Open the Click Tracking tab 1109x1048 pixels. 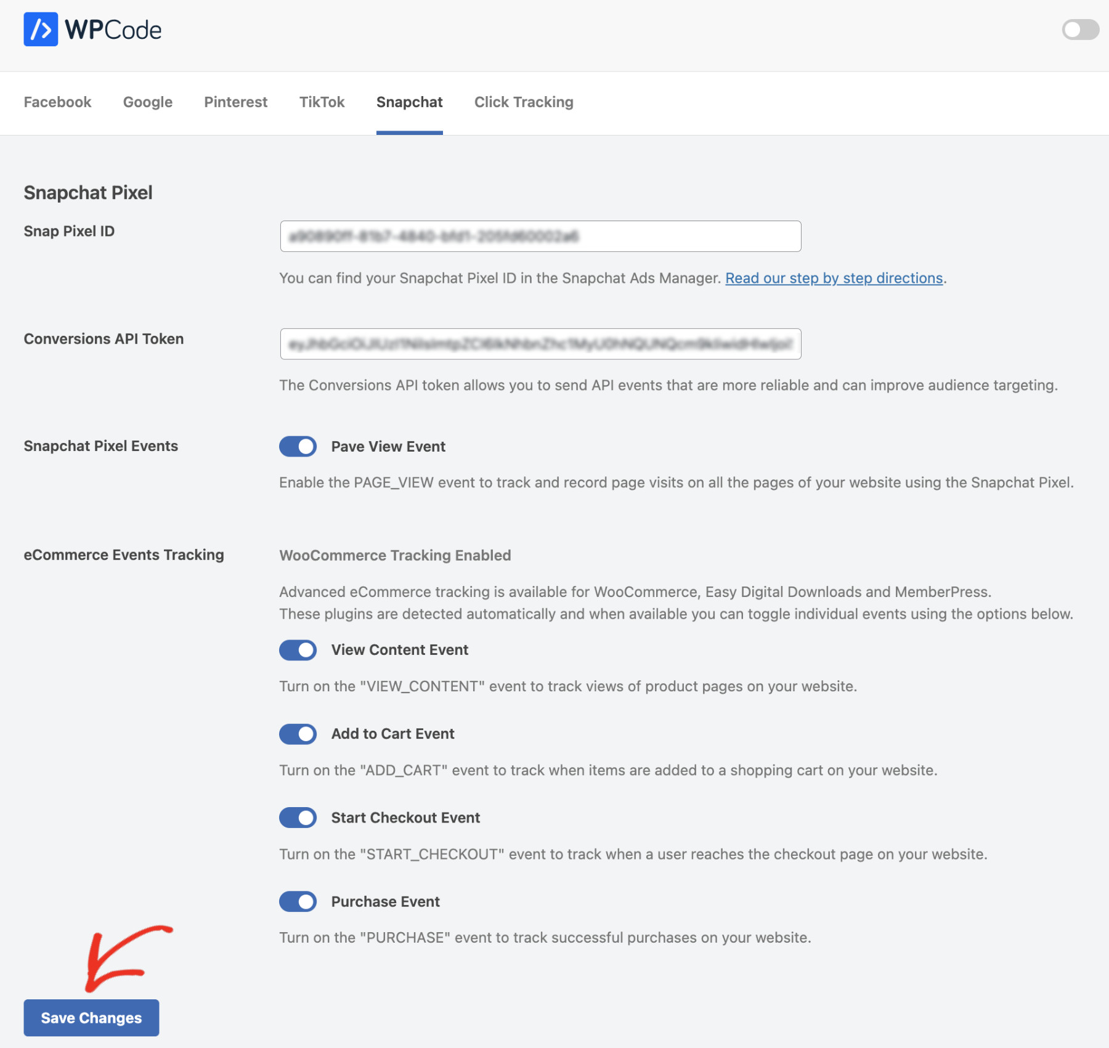click(524, 102)
